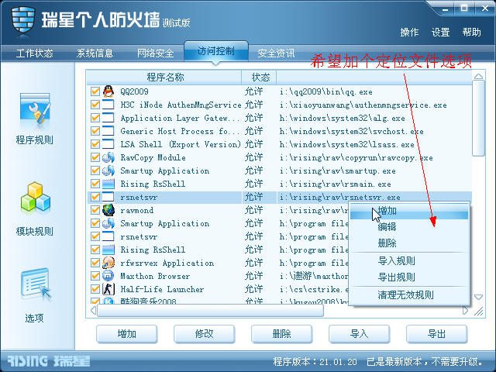This screenshot has width=496, height=372.
Task: Open the 设置 menu
Action: click(441, 33)
